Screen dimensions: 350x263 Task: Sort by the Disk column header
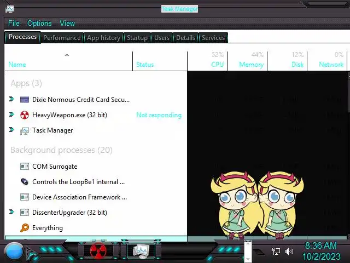[x=287, y=61]
